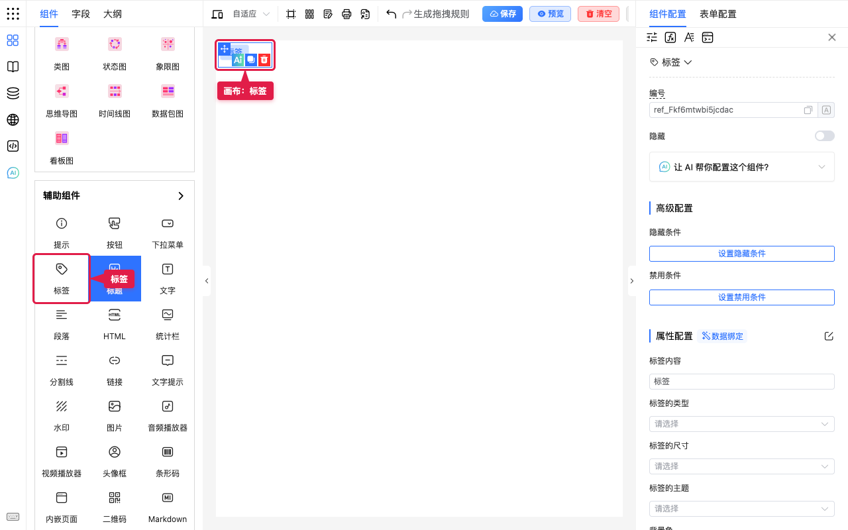The image size is (848, 530).
Task: Expand the 让 AI 帮你配置这个组件 panel
Action: click(x=742, y=167)
